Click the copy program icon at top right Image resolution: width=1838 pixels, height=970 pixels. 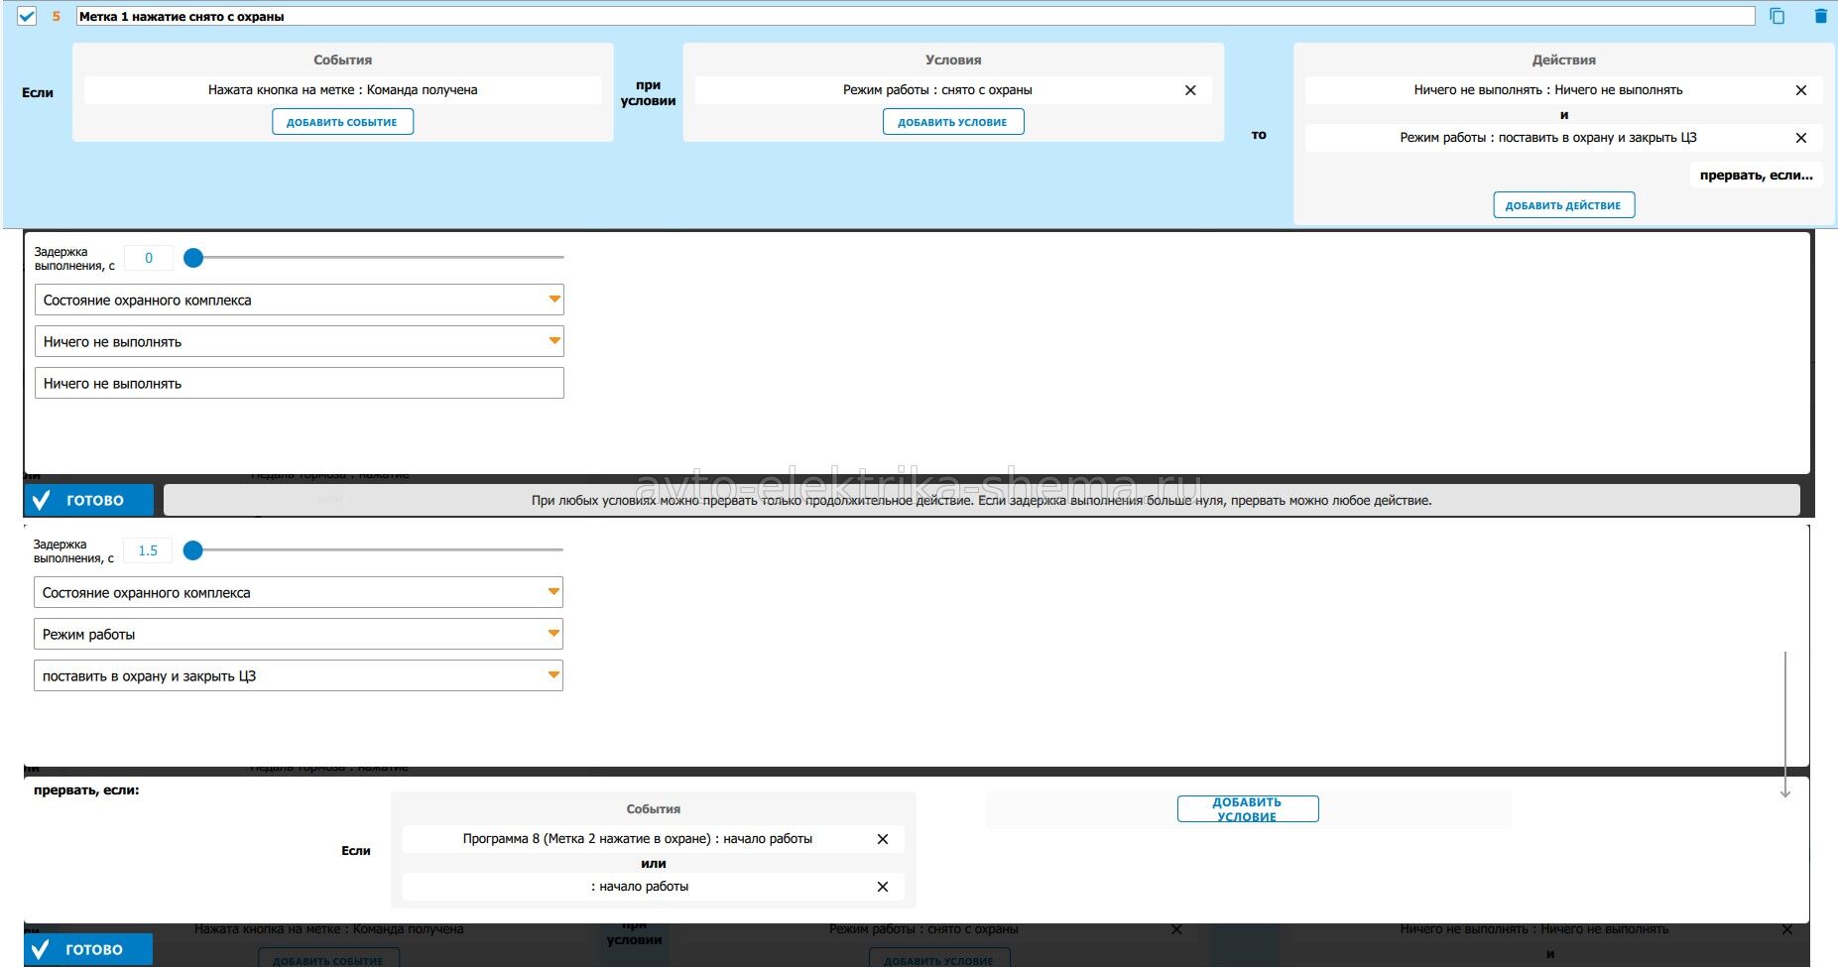[x=1777, y=16]
